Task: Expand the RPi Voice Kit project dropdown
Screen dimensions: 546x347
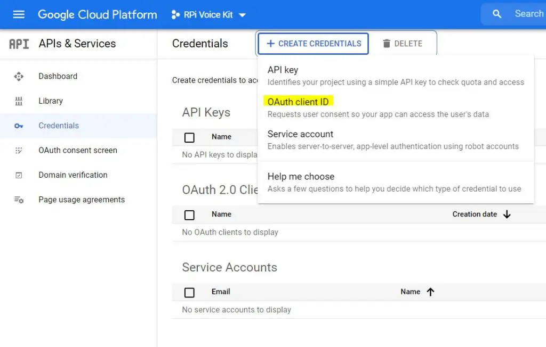Action: (243, 15)
